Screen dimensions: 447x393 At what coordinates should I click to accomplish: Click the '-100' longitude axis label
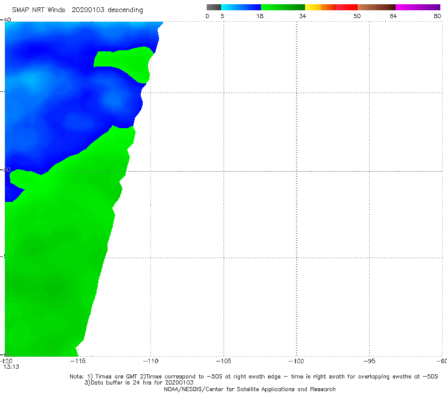(297, 361)
